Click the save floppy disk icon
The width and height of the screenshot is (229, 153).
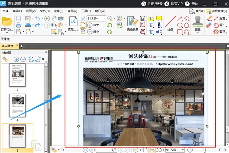(18, 18)
